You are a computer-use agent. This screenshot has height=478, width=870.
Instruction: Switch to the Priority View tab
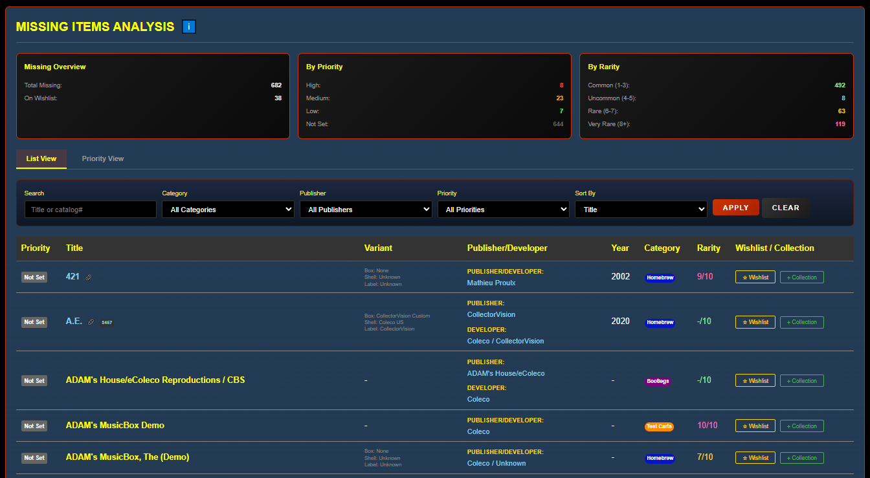(103, 158)
